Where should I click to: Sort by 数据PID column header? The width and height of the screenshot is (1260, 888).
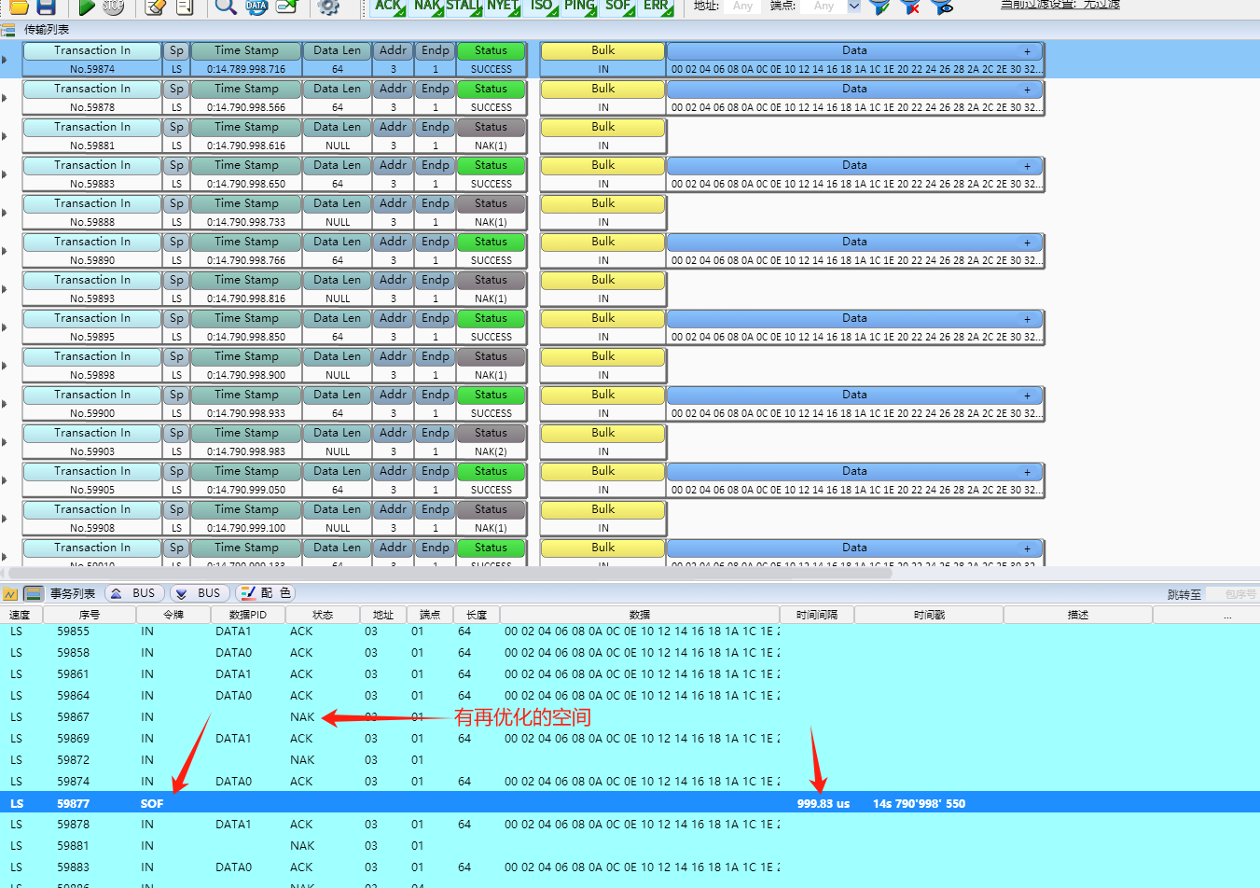coord(248,615)
